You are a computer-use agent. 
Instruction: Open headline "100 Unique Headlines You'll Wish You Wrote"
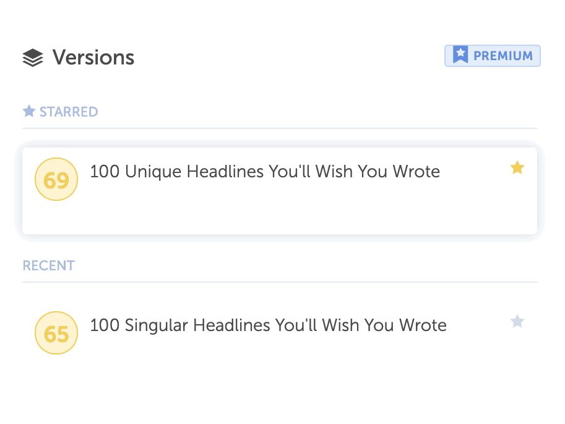tap(265, 172)
